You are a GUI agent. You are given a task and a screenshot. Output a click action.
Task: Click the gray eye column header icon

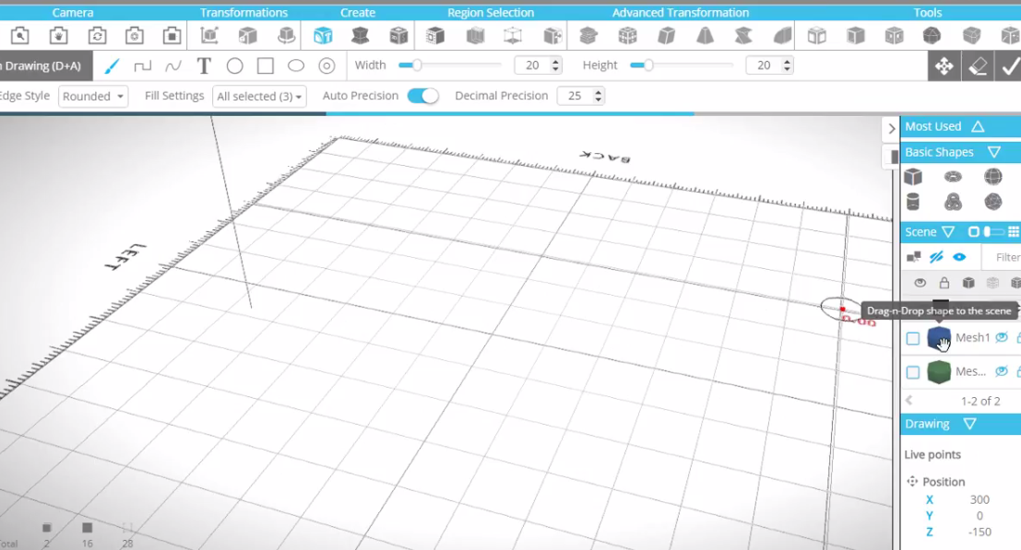(920, 283)
